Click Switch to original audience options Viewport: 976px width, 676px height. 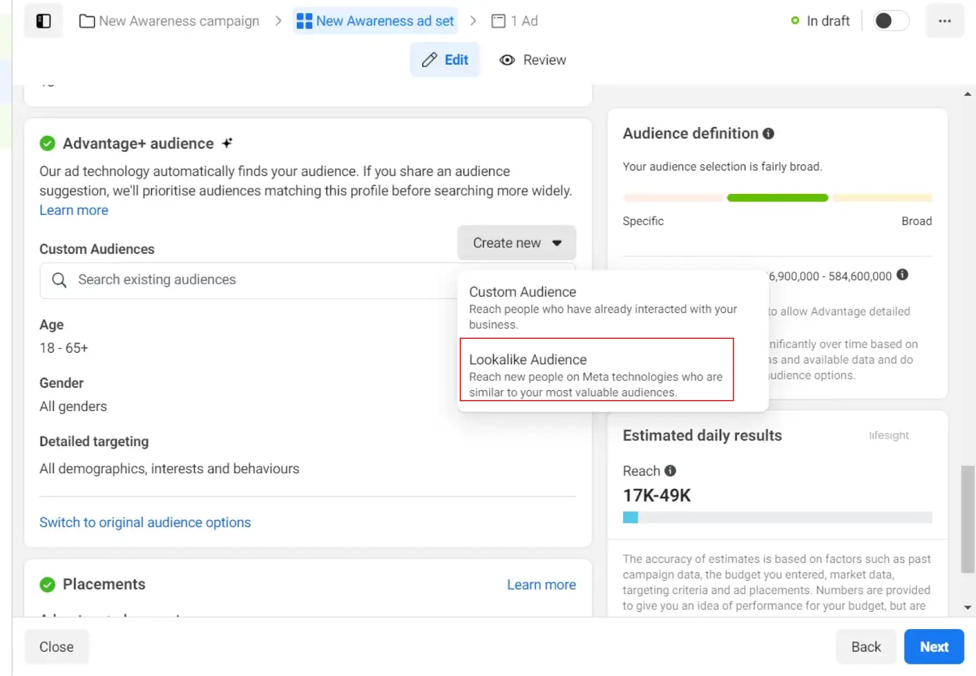(x=145, y=522)
